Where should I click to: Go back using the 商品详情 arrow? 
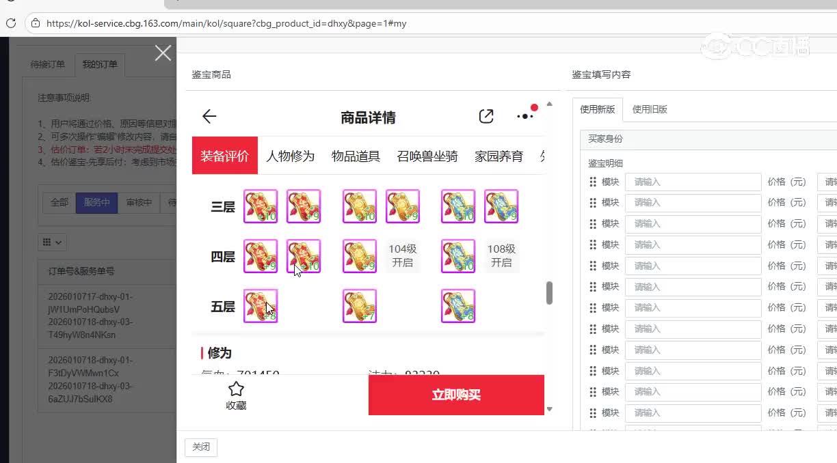tap(209, 117)
